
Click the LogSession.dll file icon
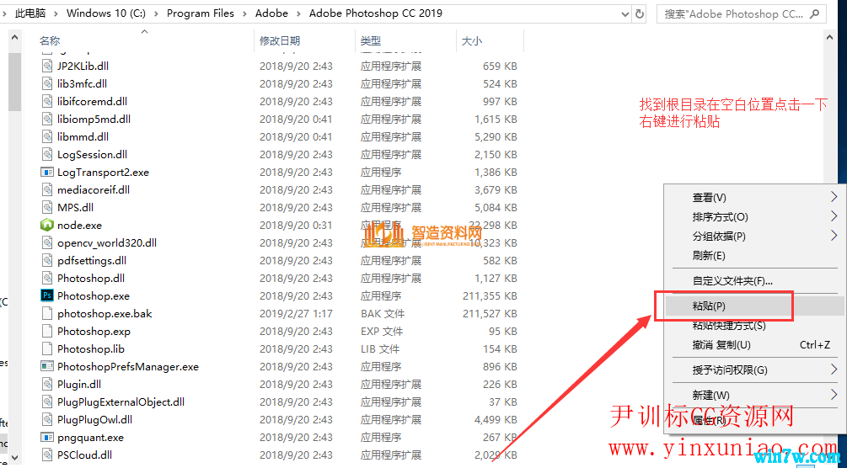pos(47,154)
